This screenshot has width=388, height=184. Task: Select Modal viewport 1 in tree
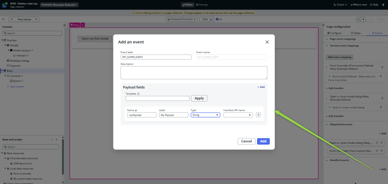click(23, 50)
